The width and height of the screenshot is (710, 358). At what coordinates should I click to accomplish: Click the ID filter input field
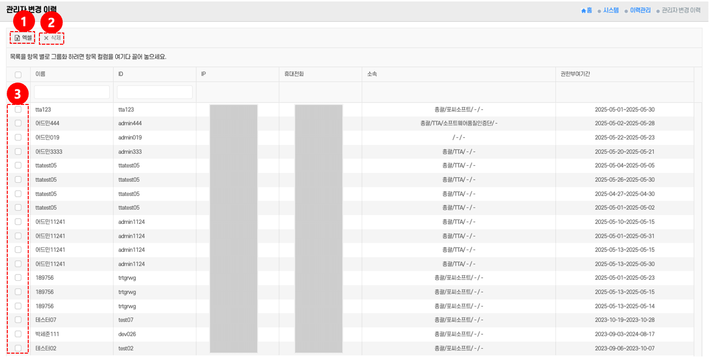click(155, 92)
